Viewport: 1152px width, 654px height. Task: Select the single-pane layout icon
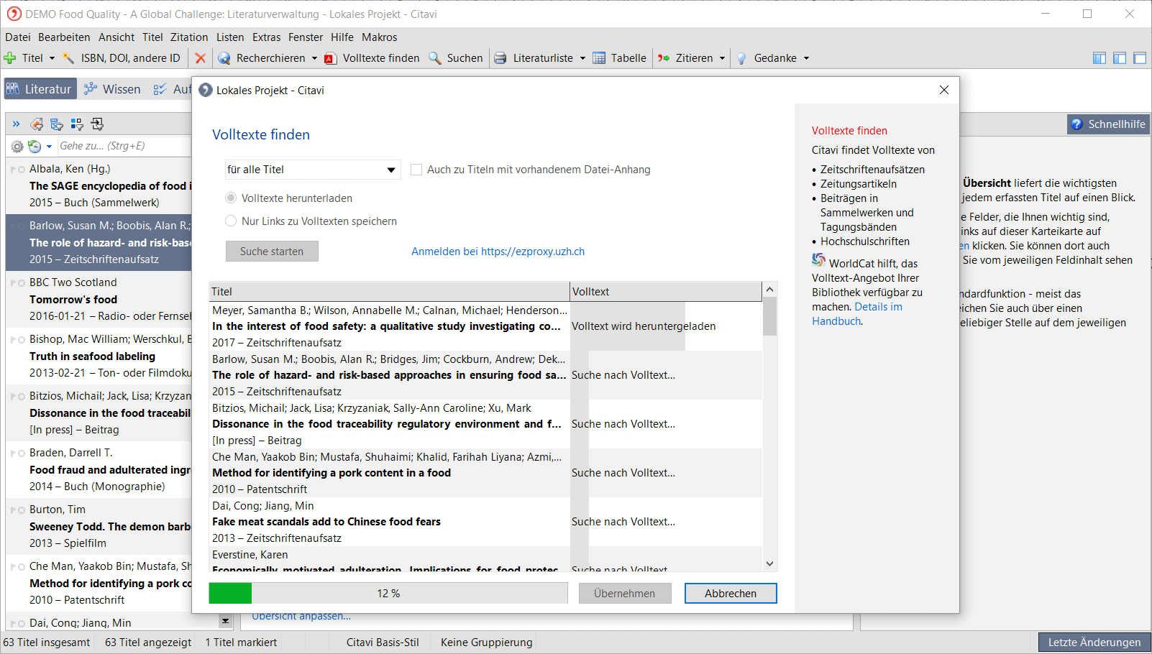click(1140, 58)
